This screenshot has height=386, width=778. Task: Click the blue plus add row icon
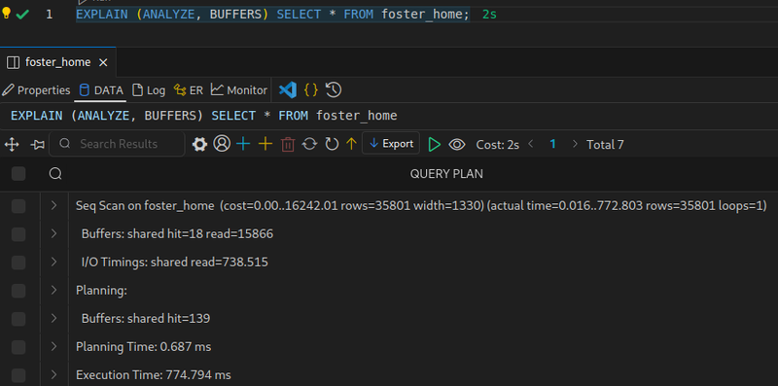(243, 144)
